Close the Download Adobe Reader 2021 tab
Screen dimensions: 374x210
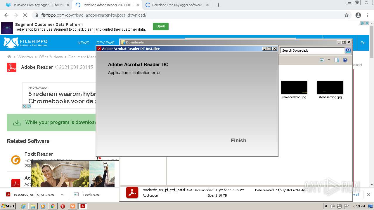click(138, 5)
